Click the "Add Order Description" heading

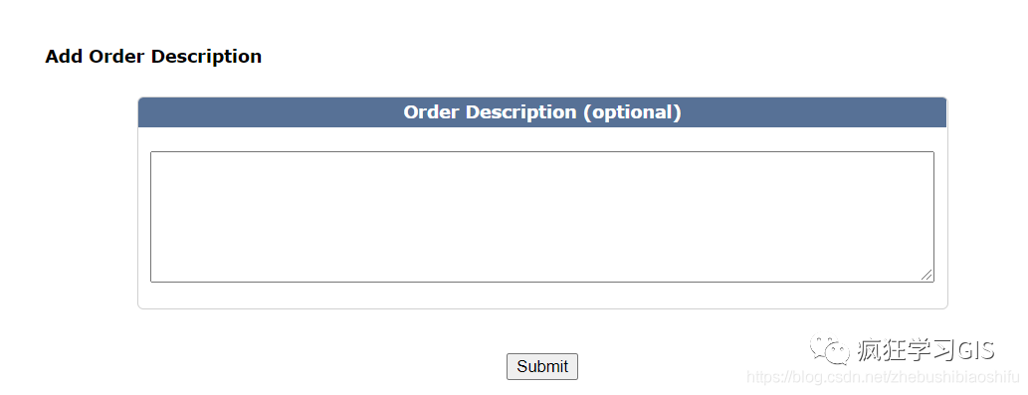coord(153,57)
